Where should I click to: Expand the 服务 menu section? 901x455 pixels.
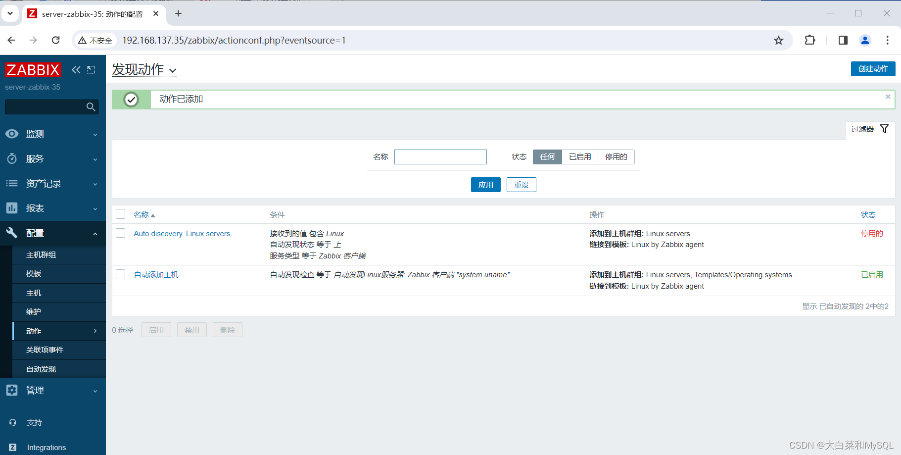(95, 159)
